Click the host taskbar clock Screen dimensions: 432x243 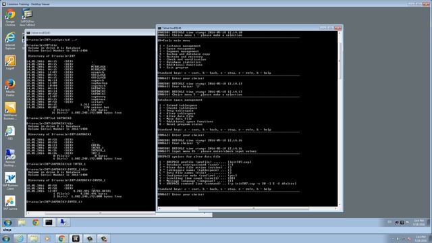pos(421,238)
